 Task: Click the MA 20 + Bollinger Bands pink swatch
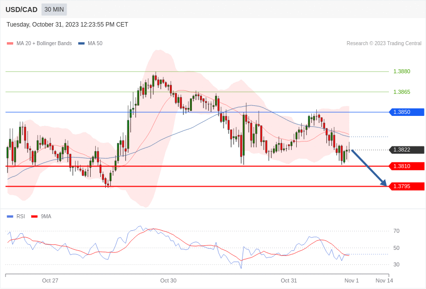tap(10, 44)
